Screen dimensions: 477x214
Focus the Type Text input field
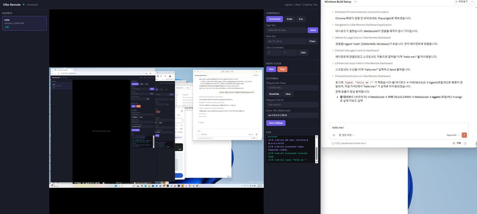click(286, 30)
